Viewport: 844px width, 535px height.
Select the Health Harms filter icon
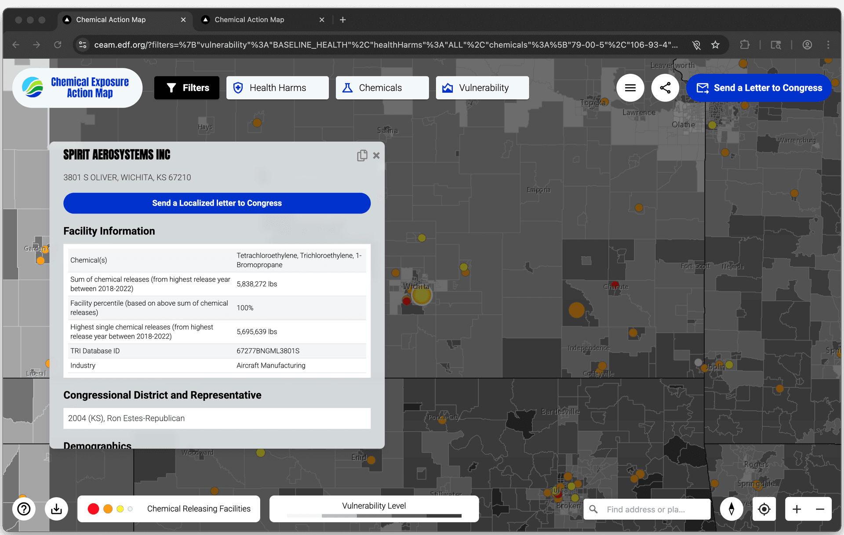[x=237, y=87]
